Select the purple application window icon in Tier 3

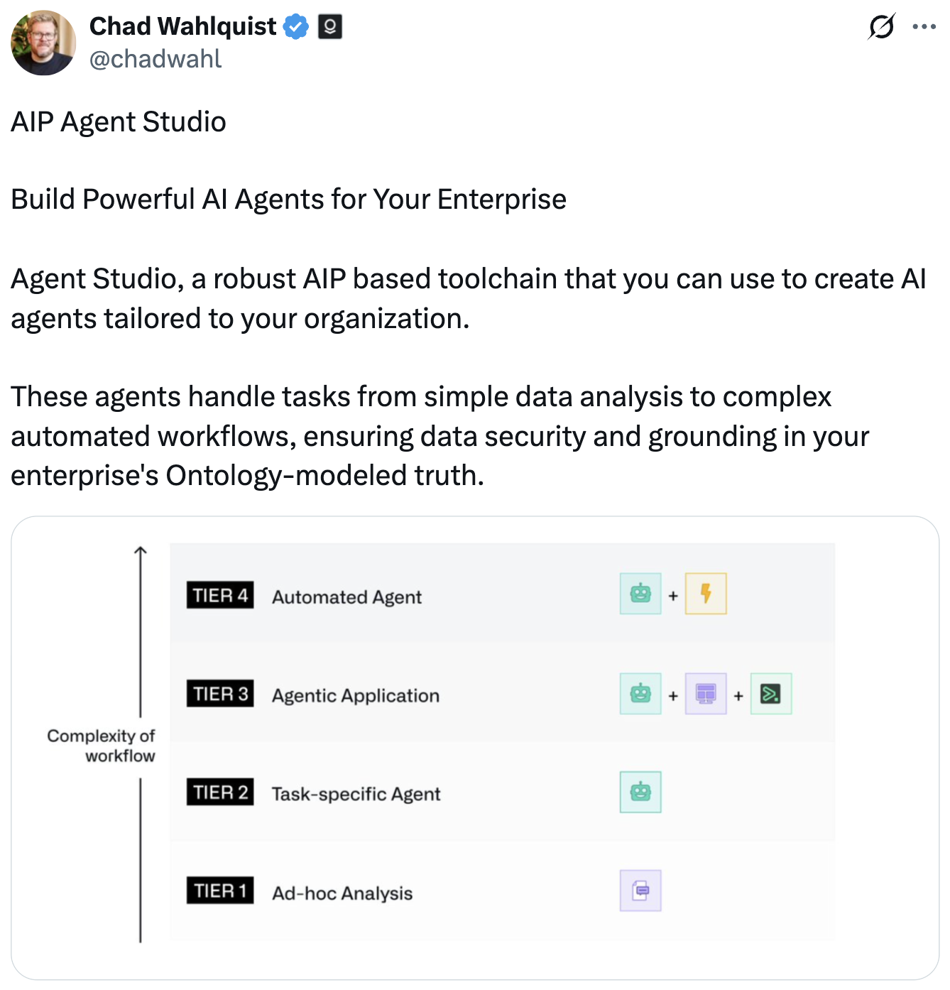pos(705,694)
